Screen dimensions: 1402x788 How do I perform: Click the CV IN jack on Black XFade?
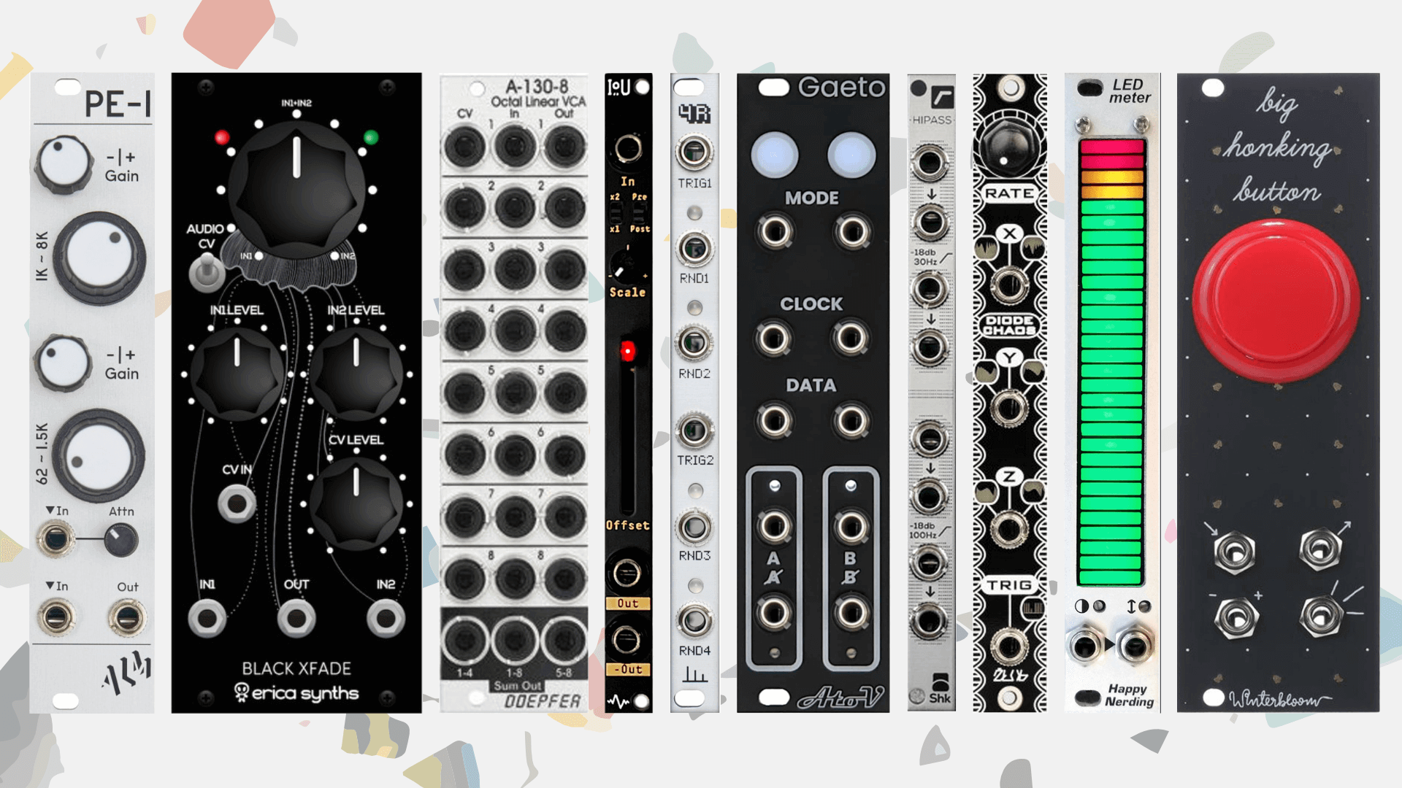coord(237,503)
